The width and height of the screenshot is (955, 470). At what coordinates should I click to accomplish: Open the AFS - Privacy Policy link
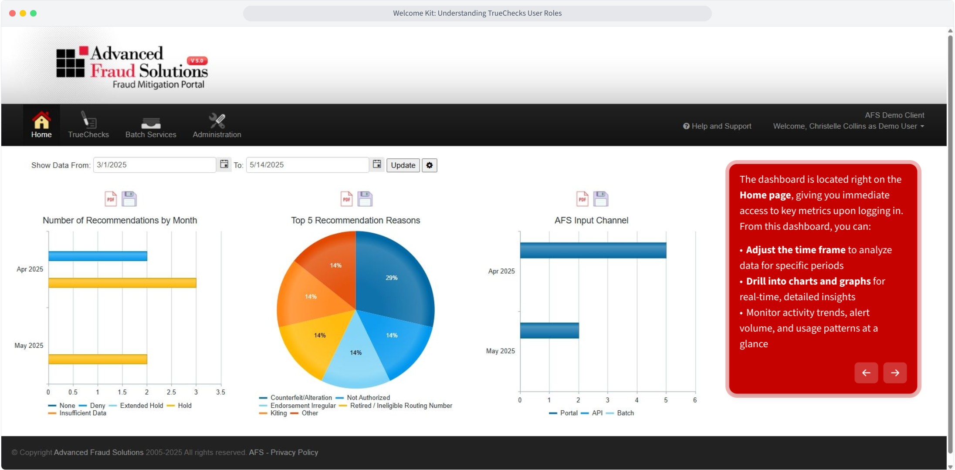284,453
